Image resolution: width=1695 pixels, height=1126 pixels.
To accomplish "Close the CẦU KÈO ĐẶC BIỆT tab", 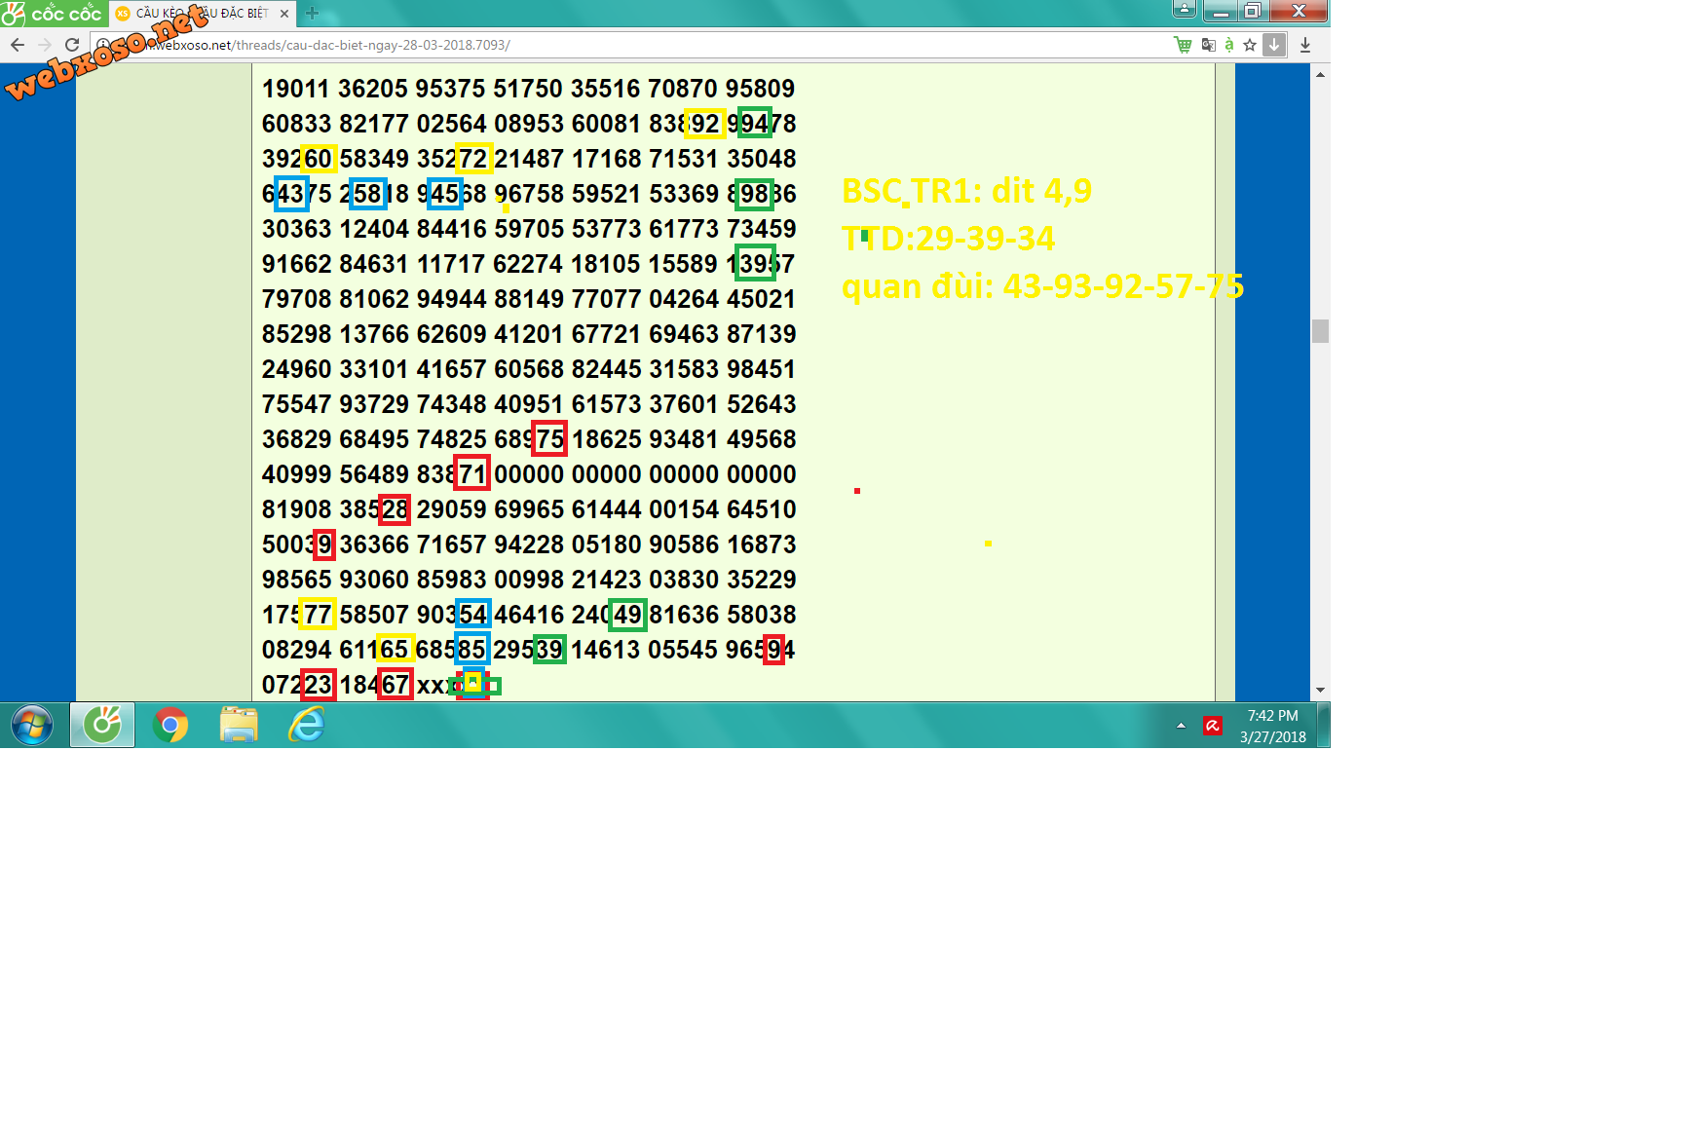I will 284,14.
